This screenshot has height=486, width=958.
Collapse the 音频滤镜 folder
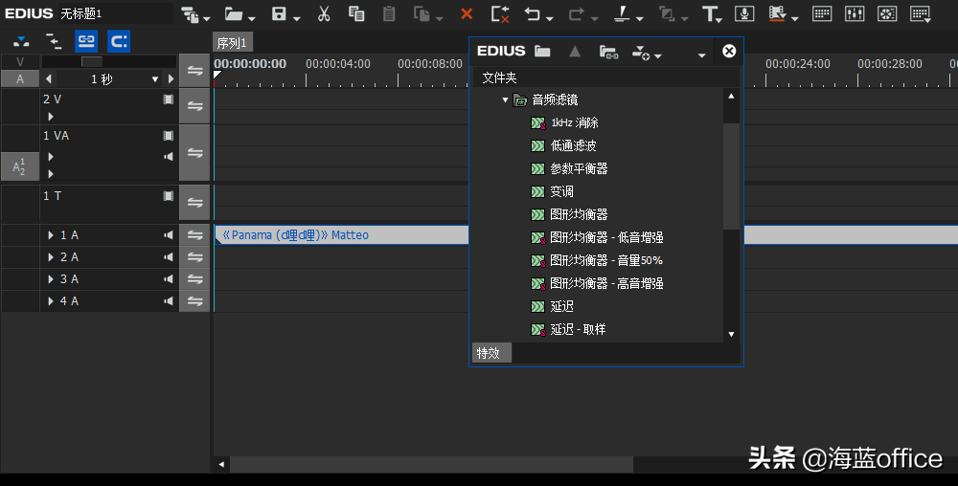506,99
